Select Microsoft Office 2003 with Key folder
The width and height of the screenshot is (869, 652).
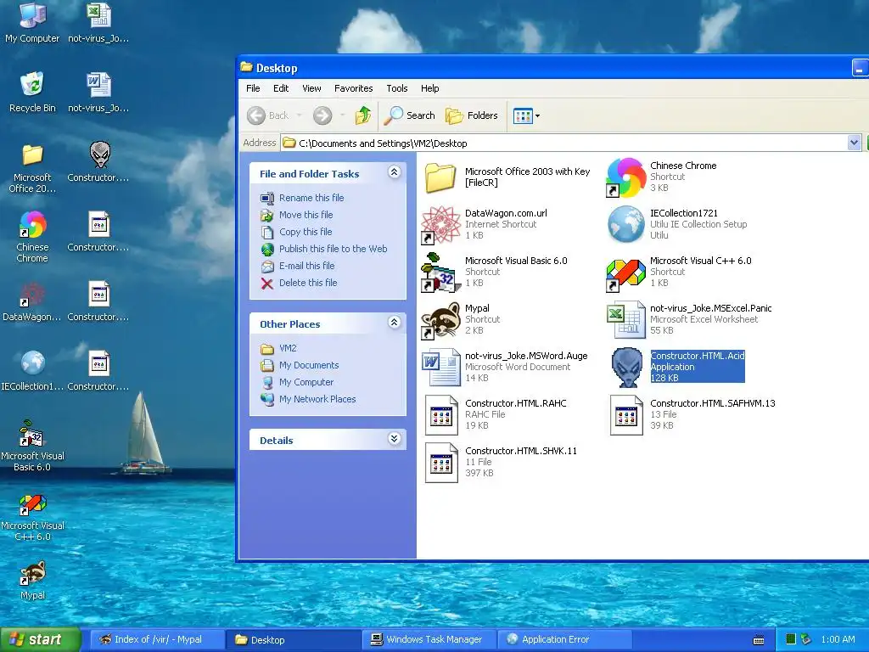[508, 177]
